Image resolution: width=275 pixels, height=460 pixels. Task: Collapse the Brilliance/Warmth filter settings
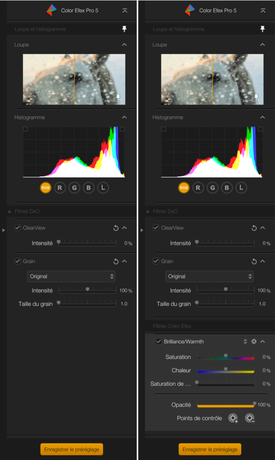(263, 341)
